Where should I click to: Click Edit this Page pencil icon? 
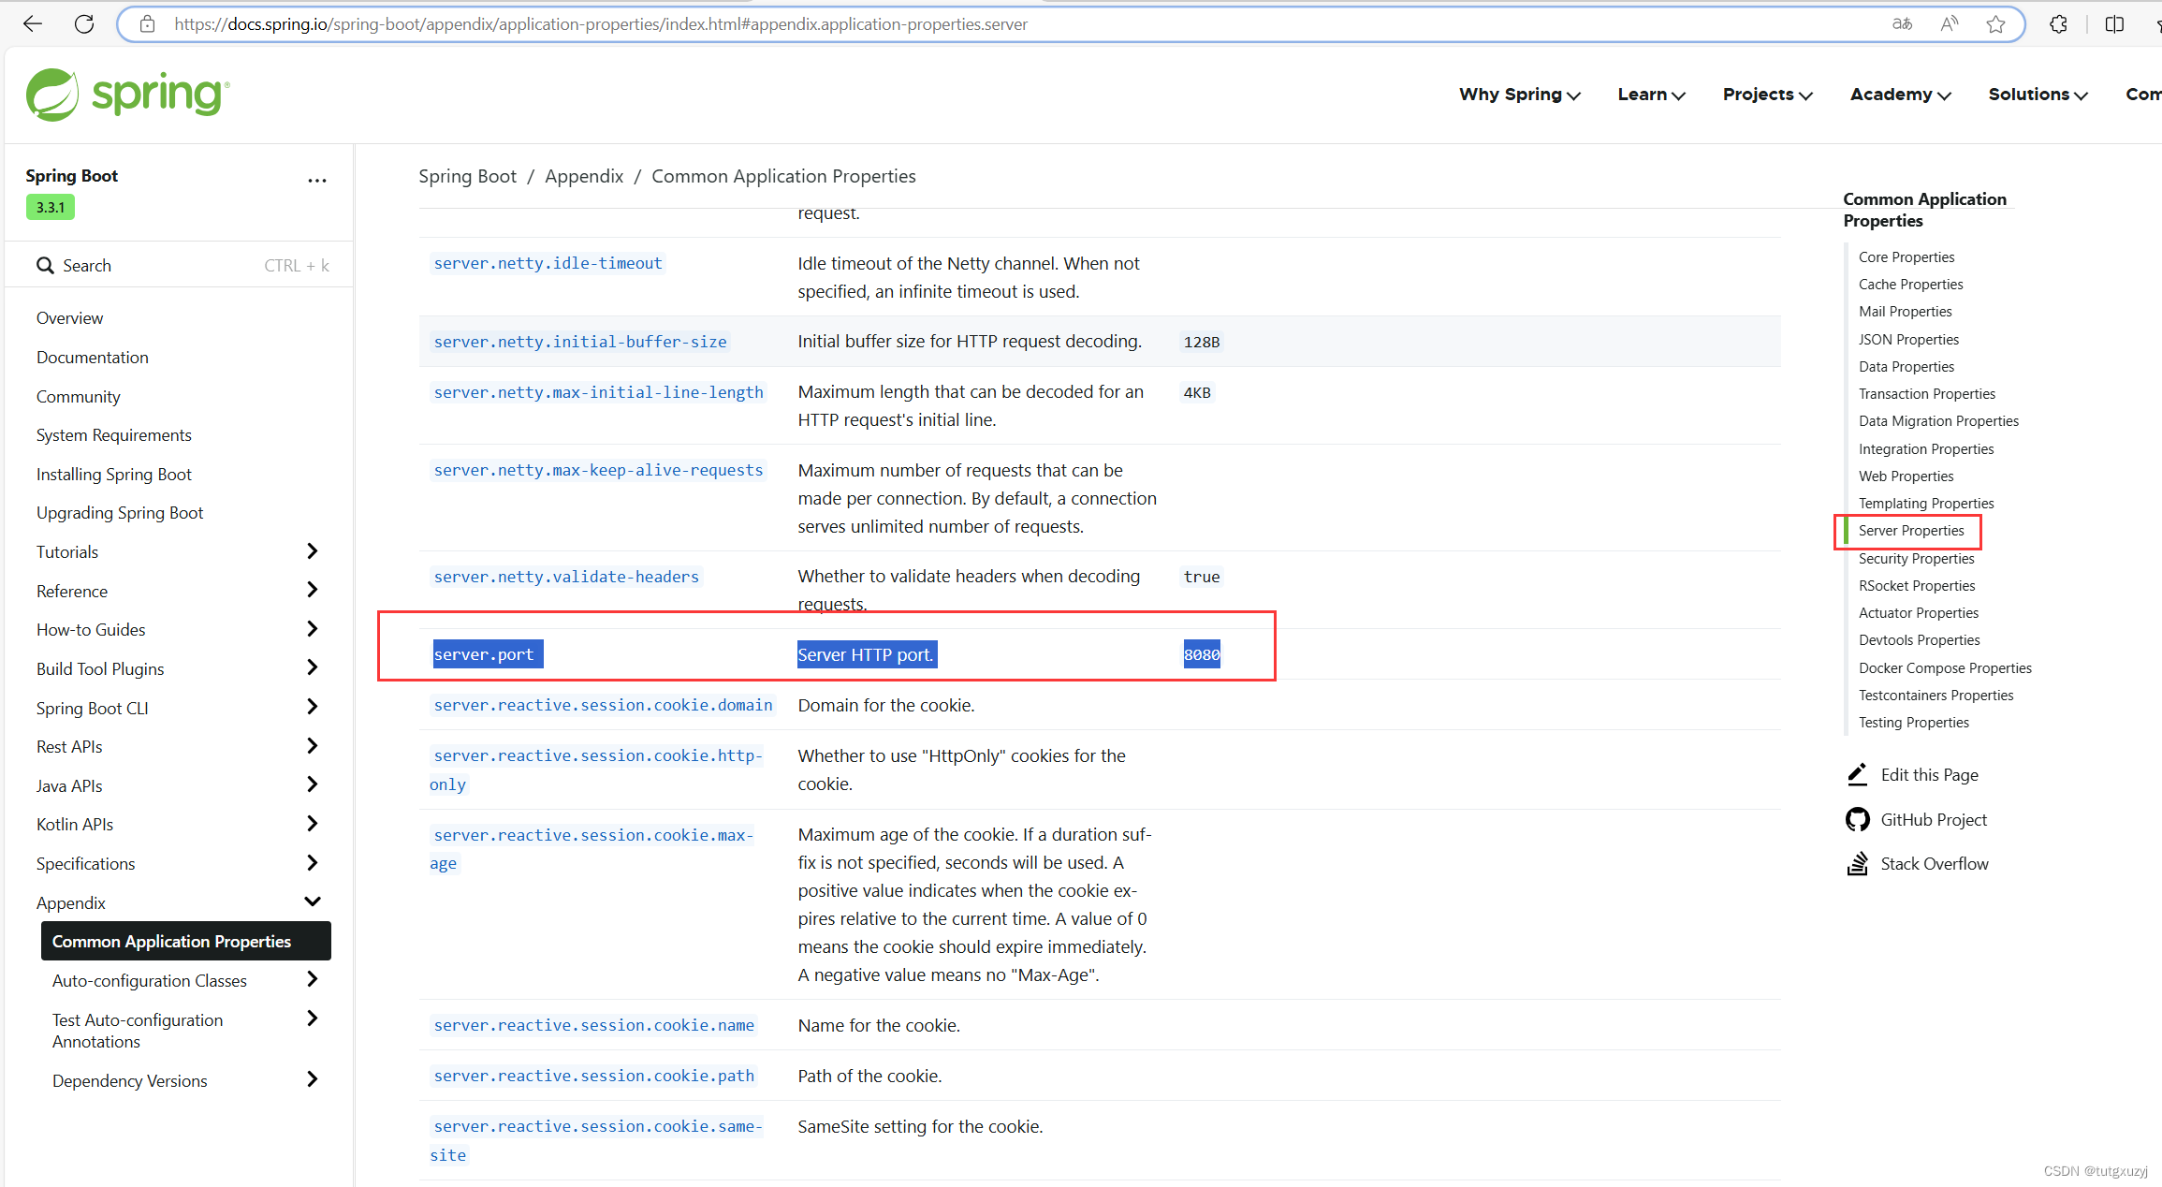tap(1858, 774)
